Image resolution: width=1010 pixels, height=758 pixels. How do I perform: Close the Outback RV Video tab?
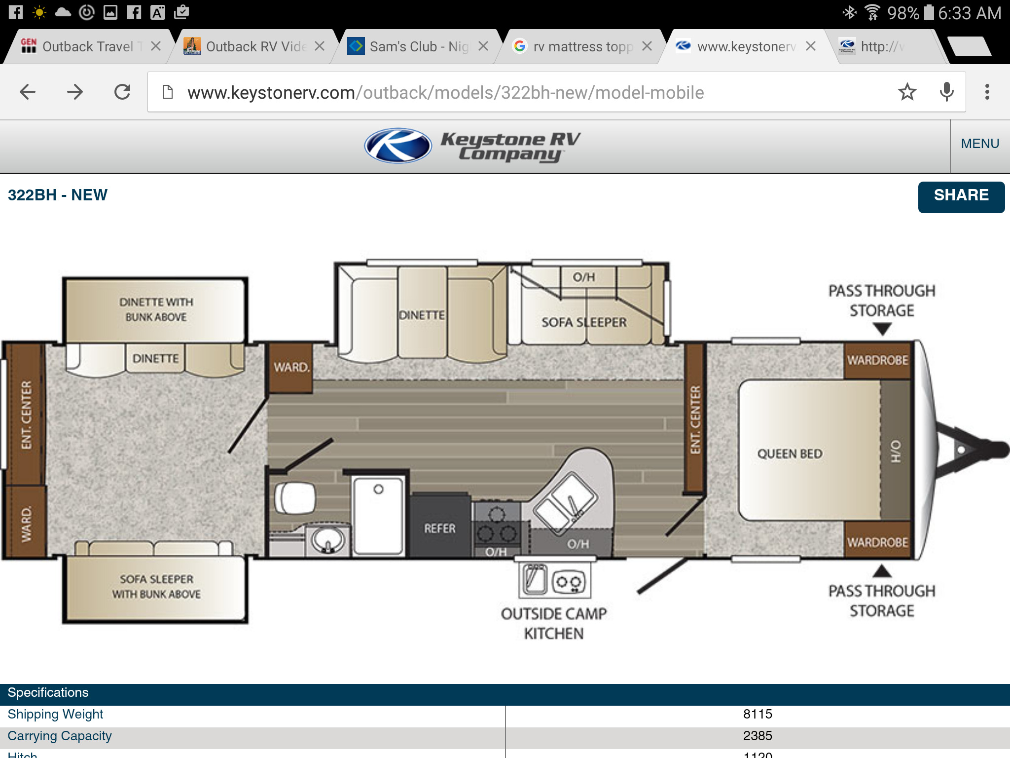[320, 46]
